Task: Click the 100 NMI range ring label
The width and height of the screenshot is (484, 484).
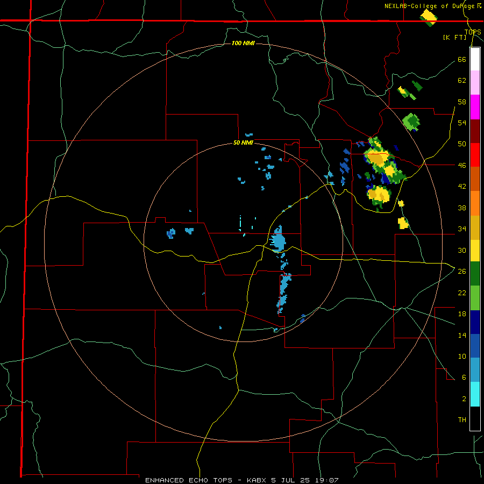Action: pyautogui.click(x=243, y=43)
